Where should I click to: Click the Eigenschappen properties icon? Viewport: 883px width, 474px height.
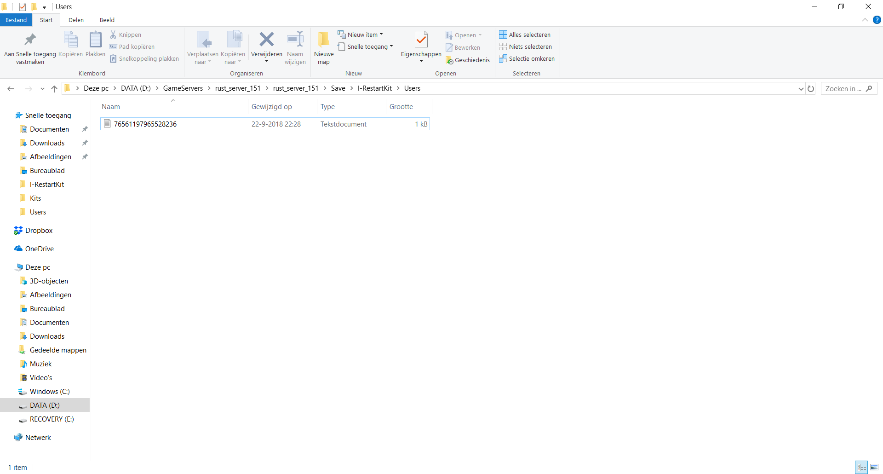pyautogui.click(x=421, y=40)
